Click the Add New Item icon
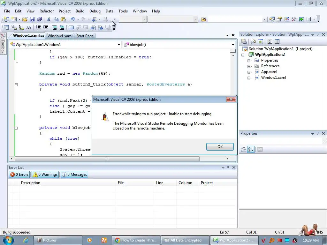Image resolution: width=327 pixels, height=245 pixels. (14, 19)
